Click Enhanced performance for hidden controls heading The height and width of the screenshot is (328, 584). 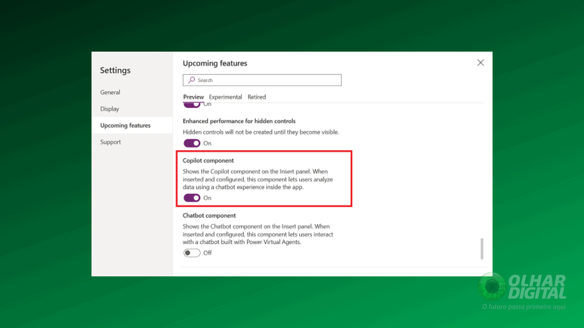click(x=239, y=121)
